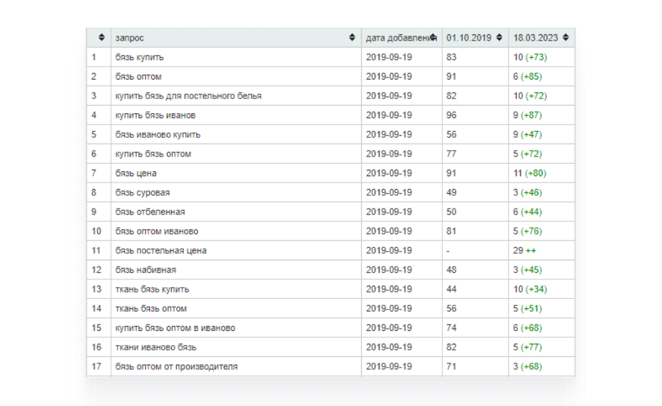
Task: Open the query 'бязь оптом'
Action: [x=138, y=77]
